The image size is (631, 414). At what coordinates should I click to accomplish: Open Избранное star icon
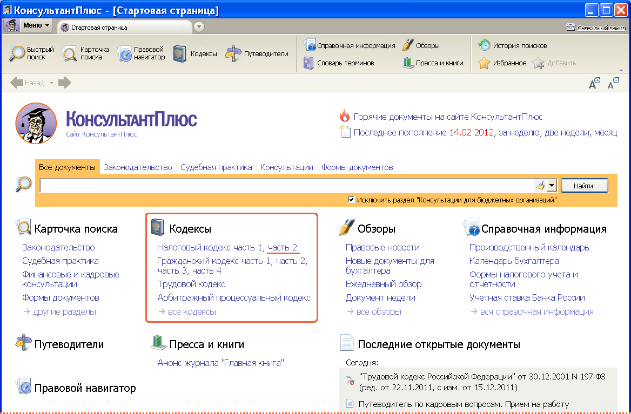[484, 63]
